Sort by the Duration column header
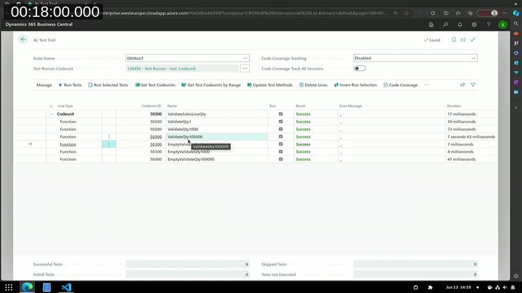 [x=453, y=106]
